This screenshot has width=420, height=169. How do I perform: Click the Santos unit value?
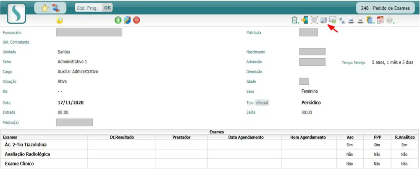[x=64, y=52]
